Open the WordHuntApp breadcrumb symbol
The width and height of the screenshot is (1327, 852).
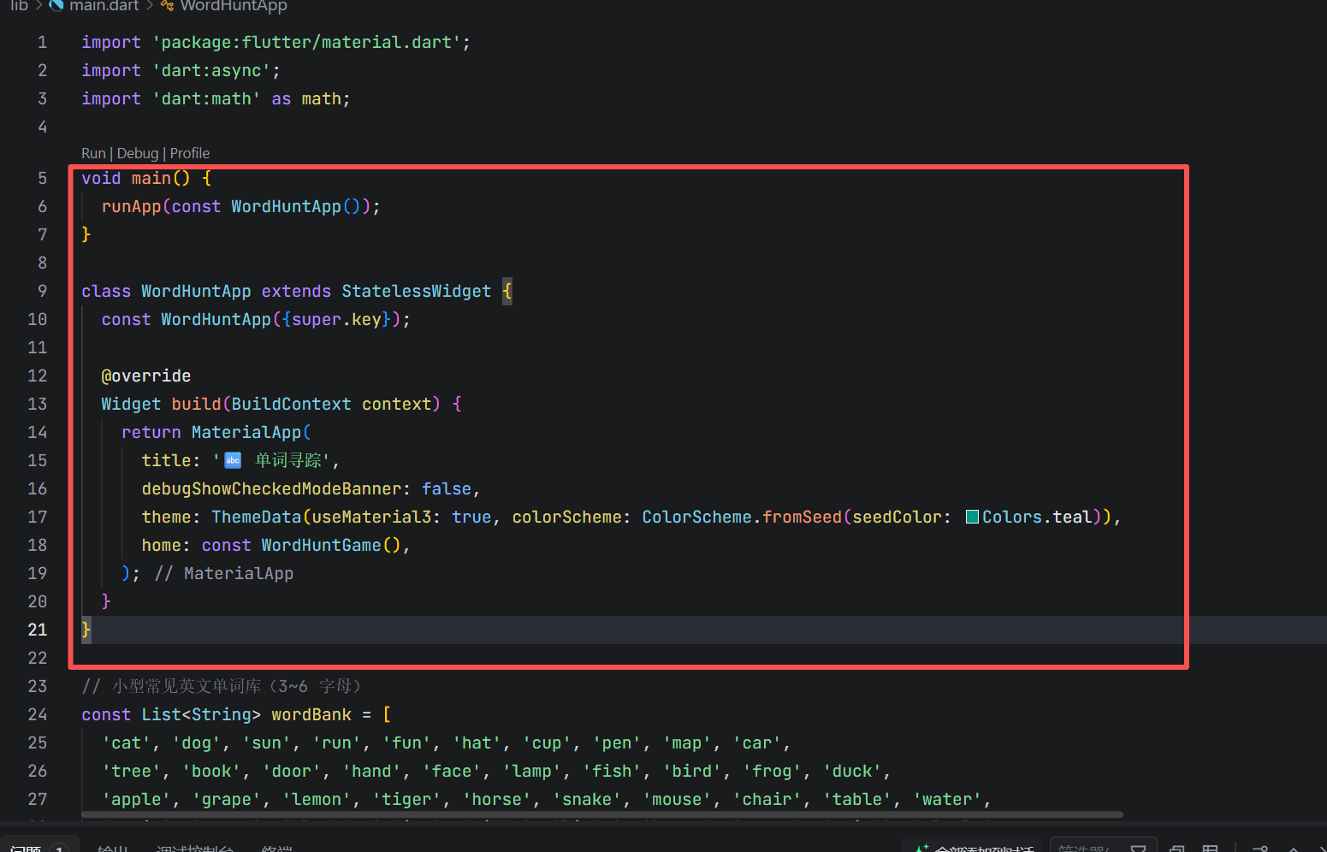(234, 6)
